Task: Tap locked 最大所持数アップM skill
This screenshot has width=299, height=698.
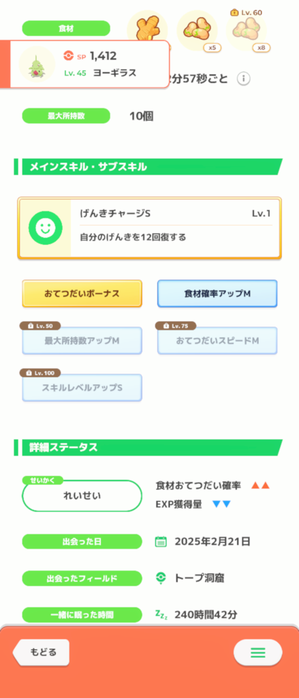Action: (x=82, y=341)
